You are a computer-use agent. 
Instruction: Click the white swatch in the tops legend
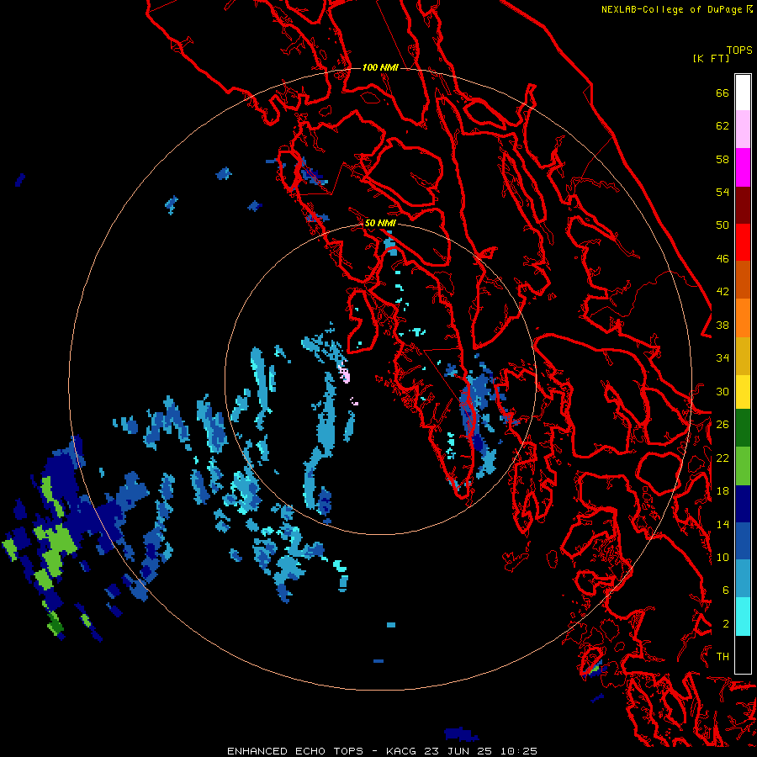pos(743,93)
